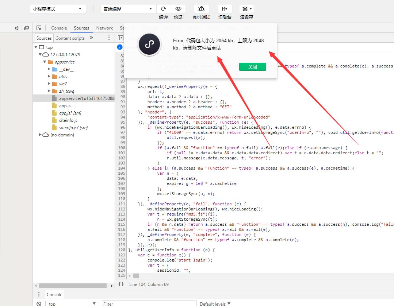Open the 小程序模式 mode dropdown
The image size is (394, 306).
(x=58, y=9)
